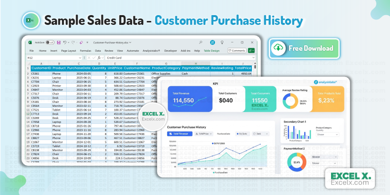Click the Excel logo beside the page title

(x=31, y=20)
